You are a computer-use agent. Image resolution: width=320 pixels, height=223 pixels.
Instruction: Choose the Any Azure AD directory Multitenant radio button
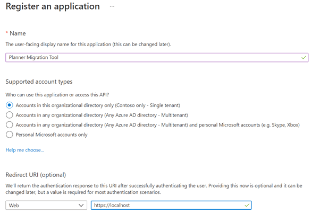point(9,114)
